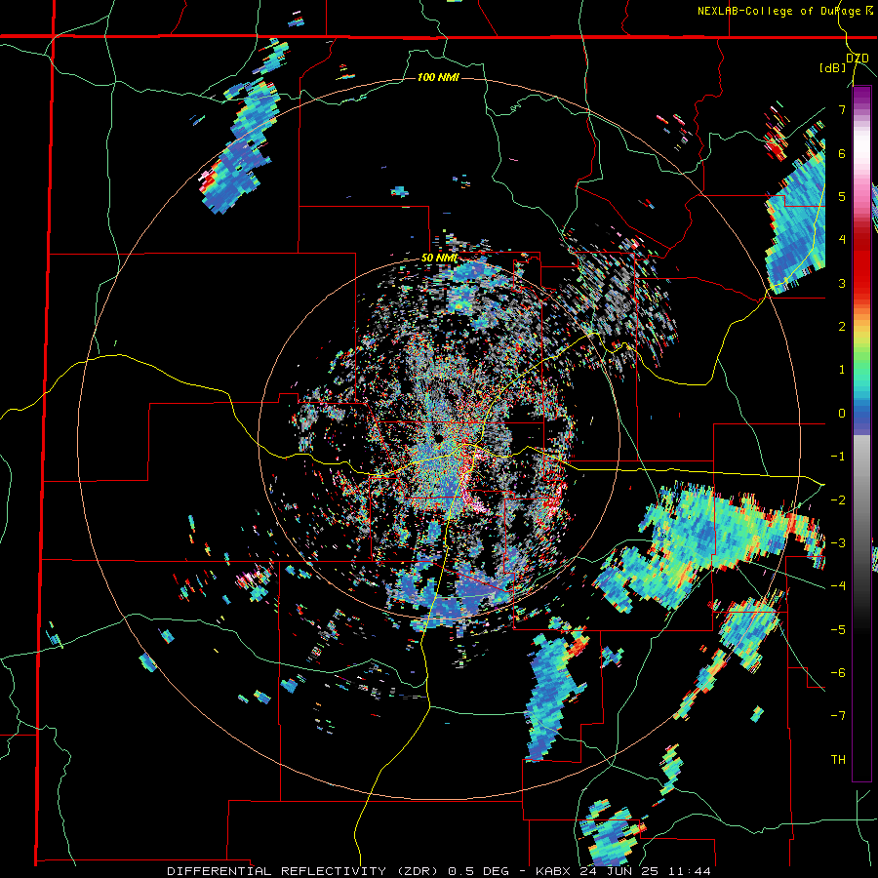This screenshot has width=878, height=878.
Task: Select the -3 dB scale value
Action: tap(838, 543)
